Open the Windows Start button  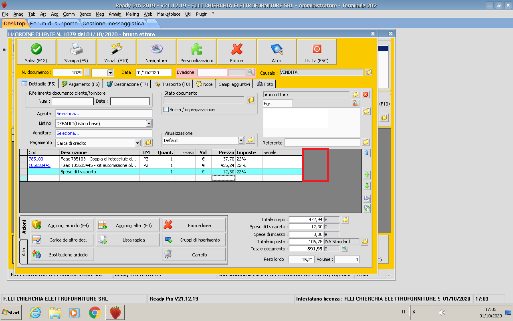pyautogui.click(x=11, y=312)
